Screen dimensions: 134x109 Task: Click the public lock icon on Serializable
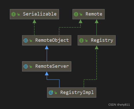pyautogui.click(x=18, y=14)
